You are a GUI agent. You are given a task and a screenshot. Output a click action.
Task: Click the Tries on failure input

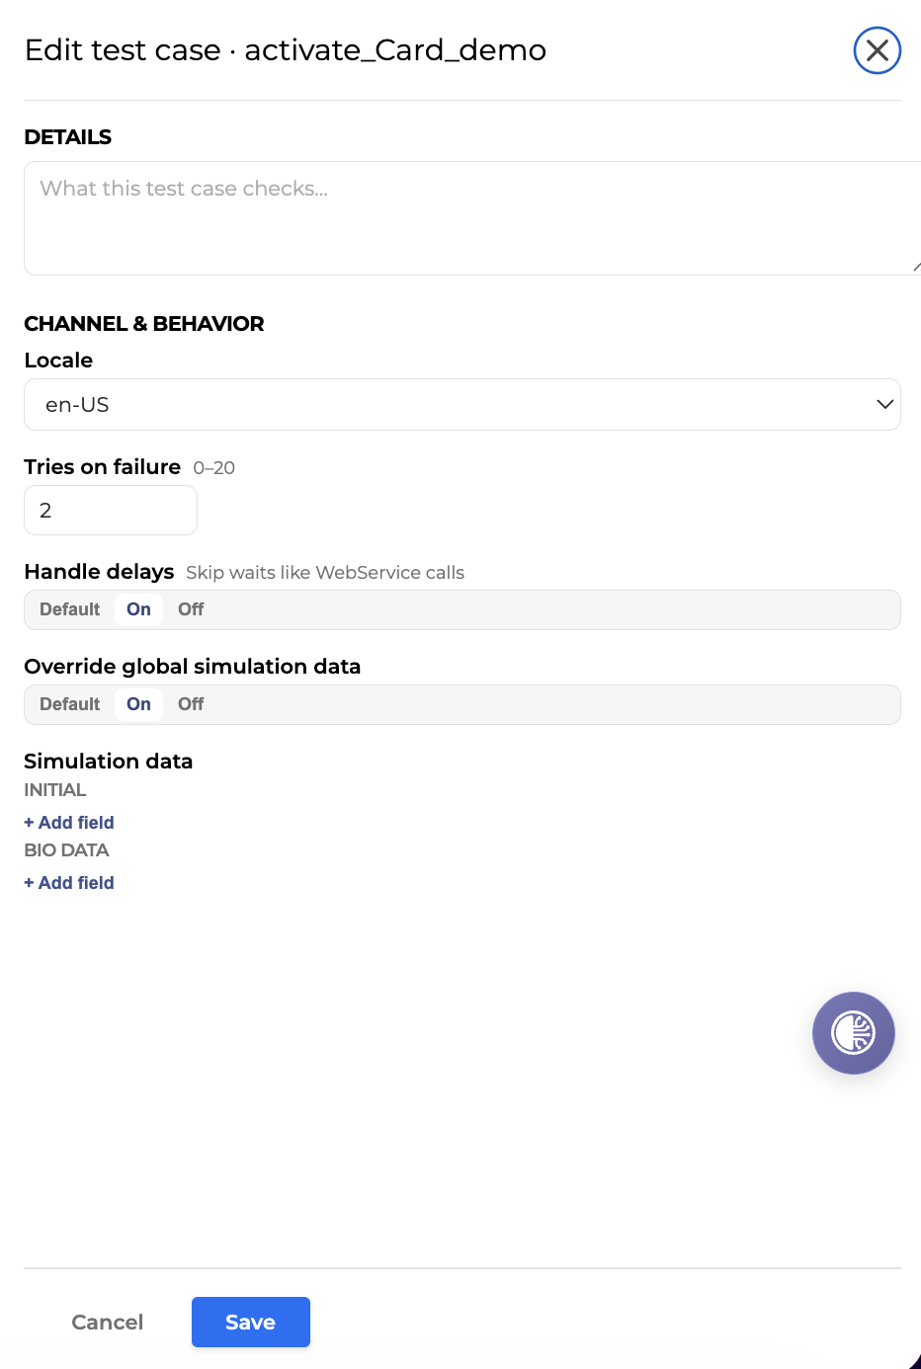point(111,511)
